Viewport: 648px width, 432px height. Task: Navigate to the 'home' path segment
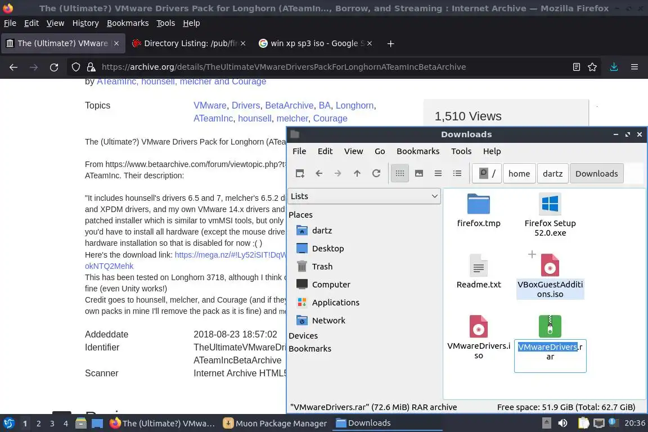[x=519, y=173]
